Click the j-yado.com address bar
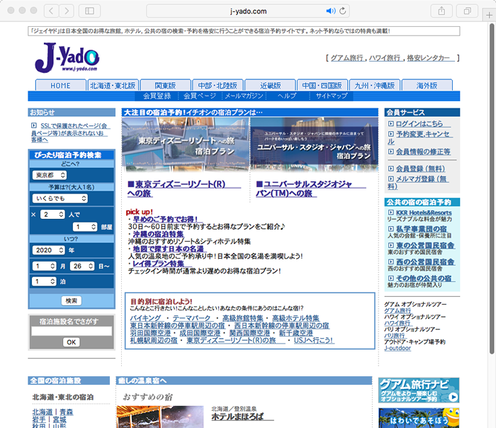 (248, 11)
